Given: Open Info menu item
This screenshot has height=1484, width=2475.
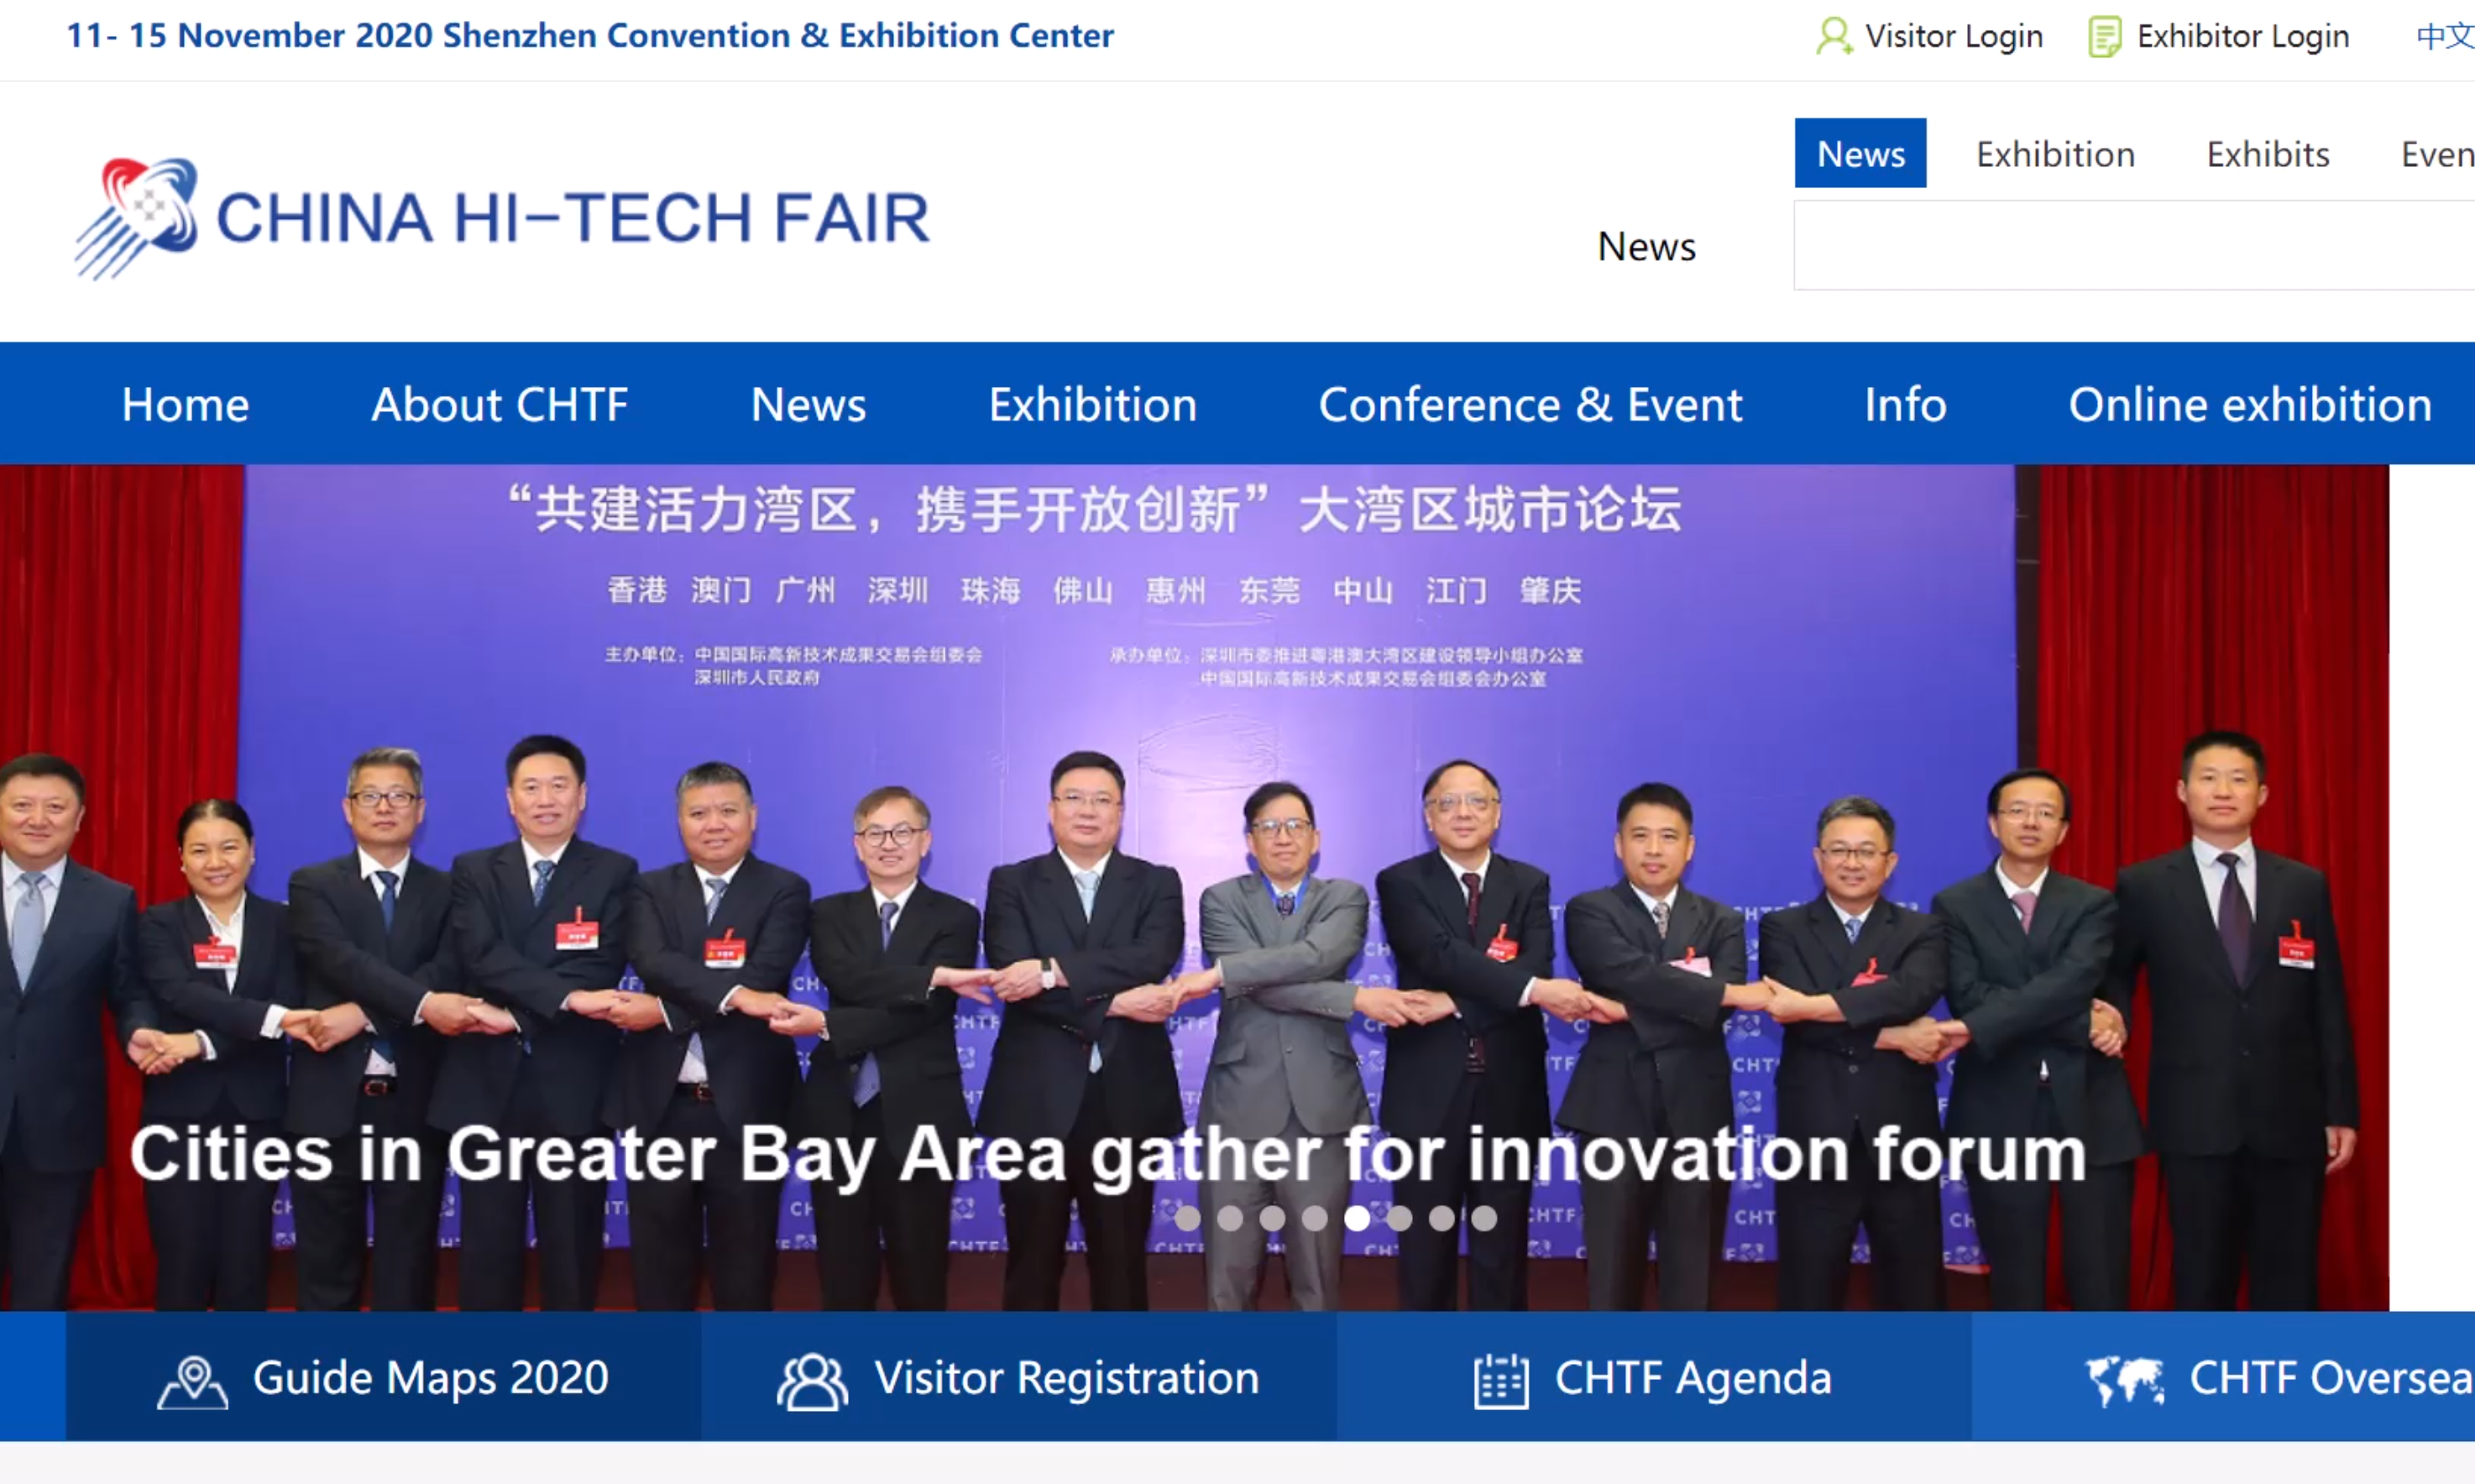Looking at the screenshot, I should point(1905,405).
